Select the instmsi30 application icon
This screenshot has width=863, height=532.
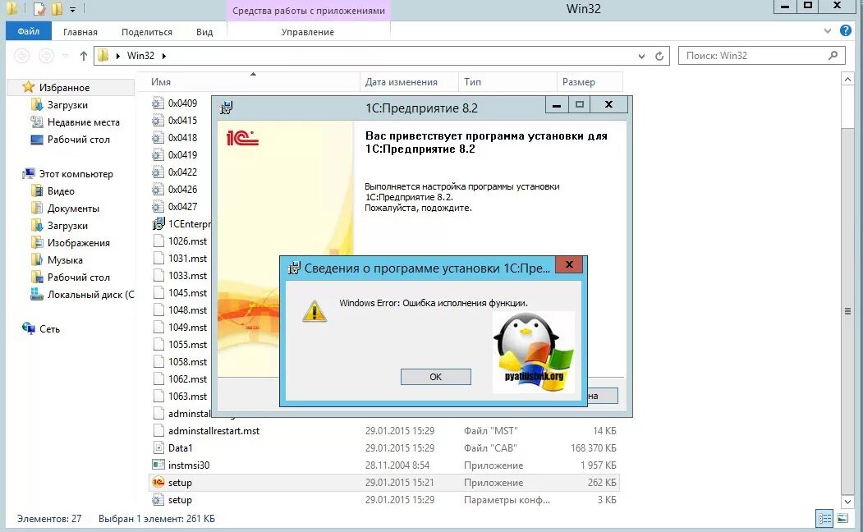(x=158, y=465)
